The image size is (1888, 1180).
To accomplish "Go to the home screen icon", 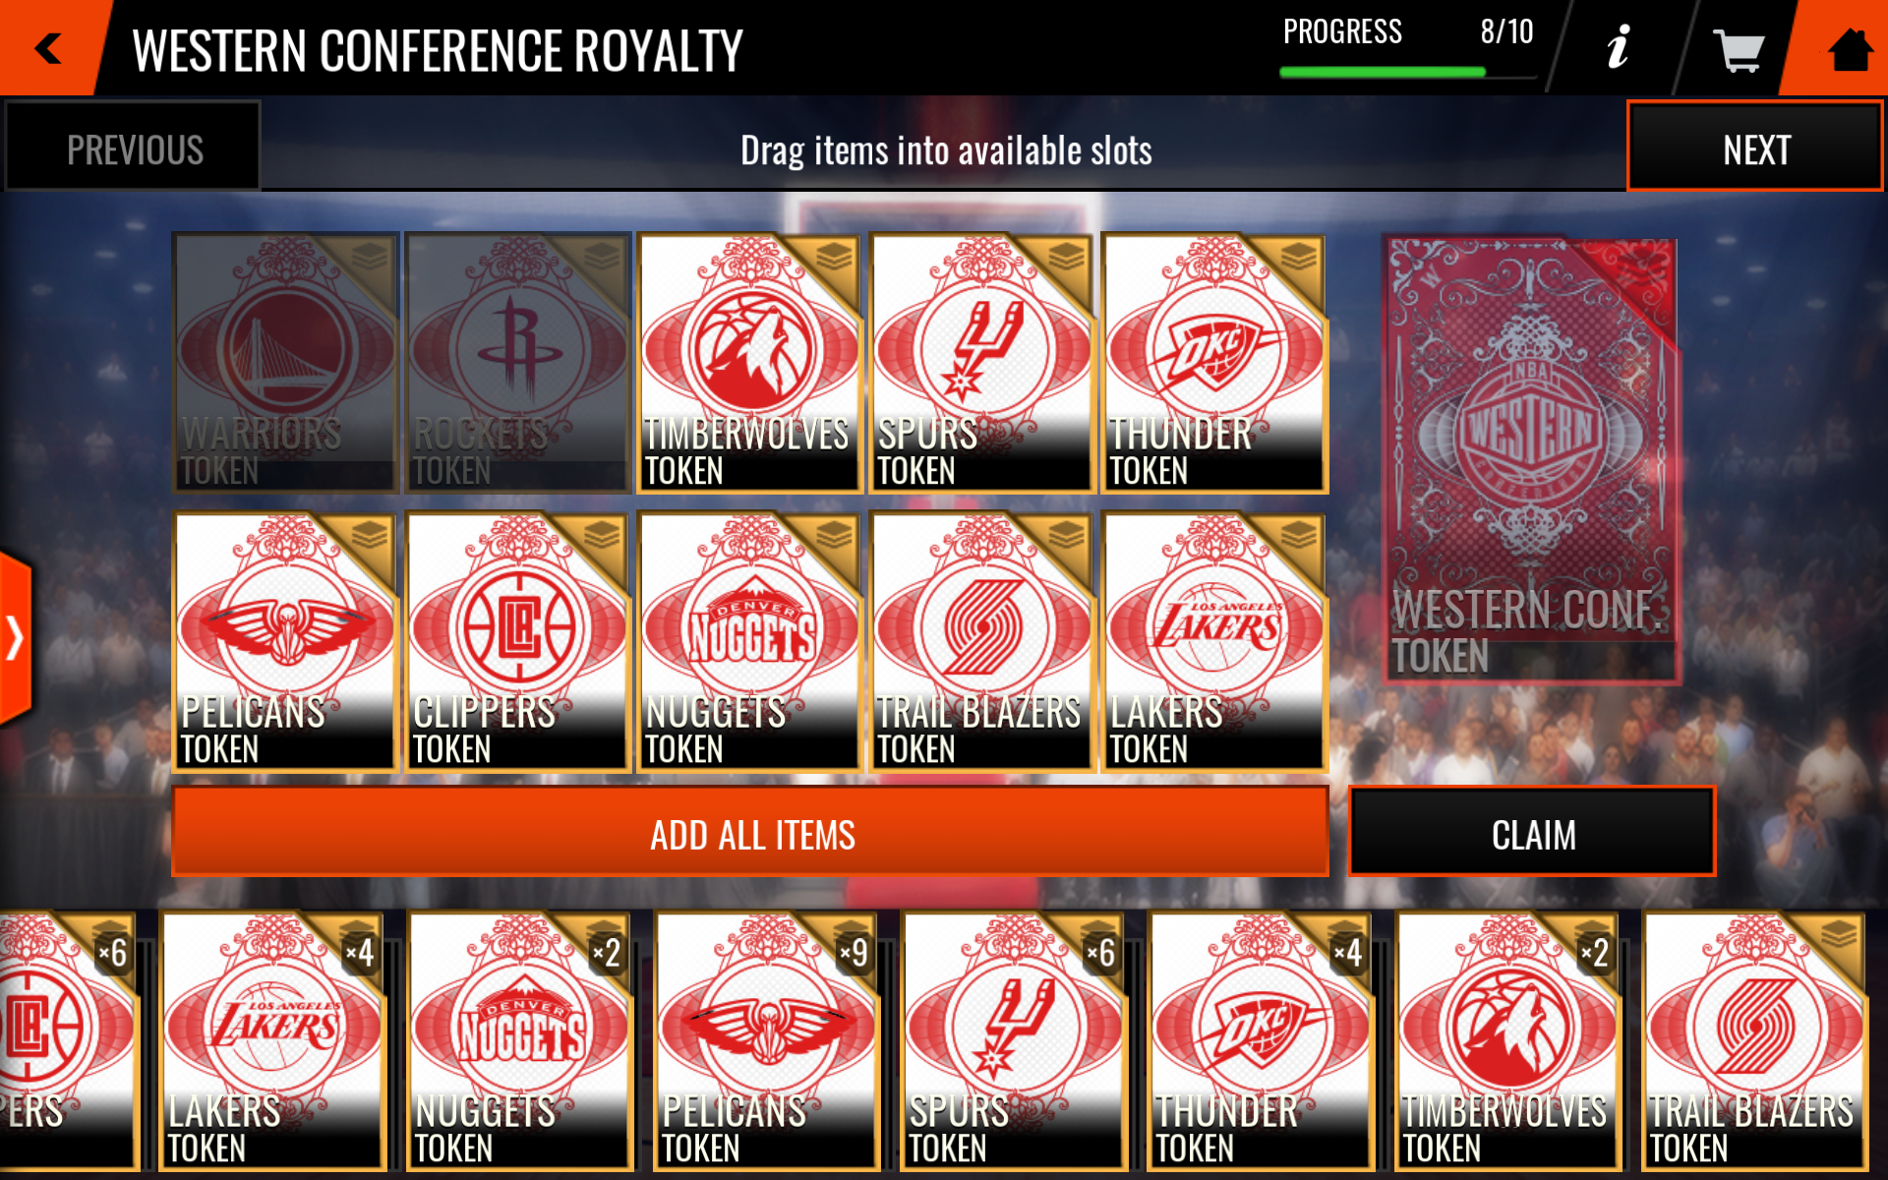I will click(x=1849, y=49).
